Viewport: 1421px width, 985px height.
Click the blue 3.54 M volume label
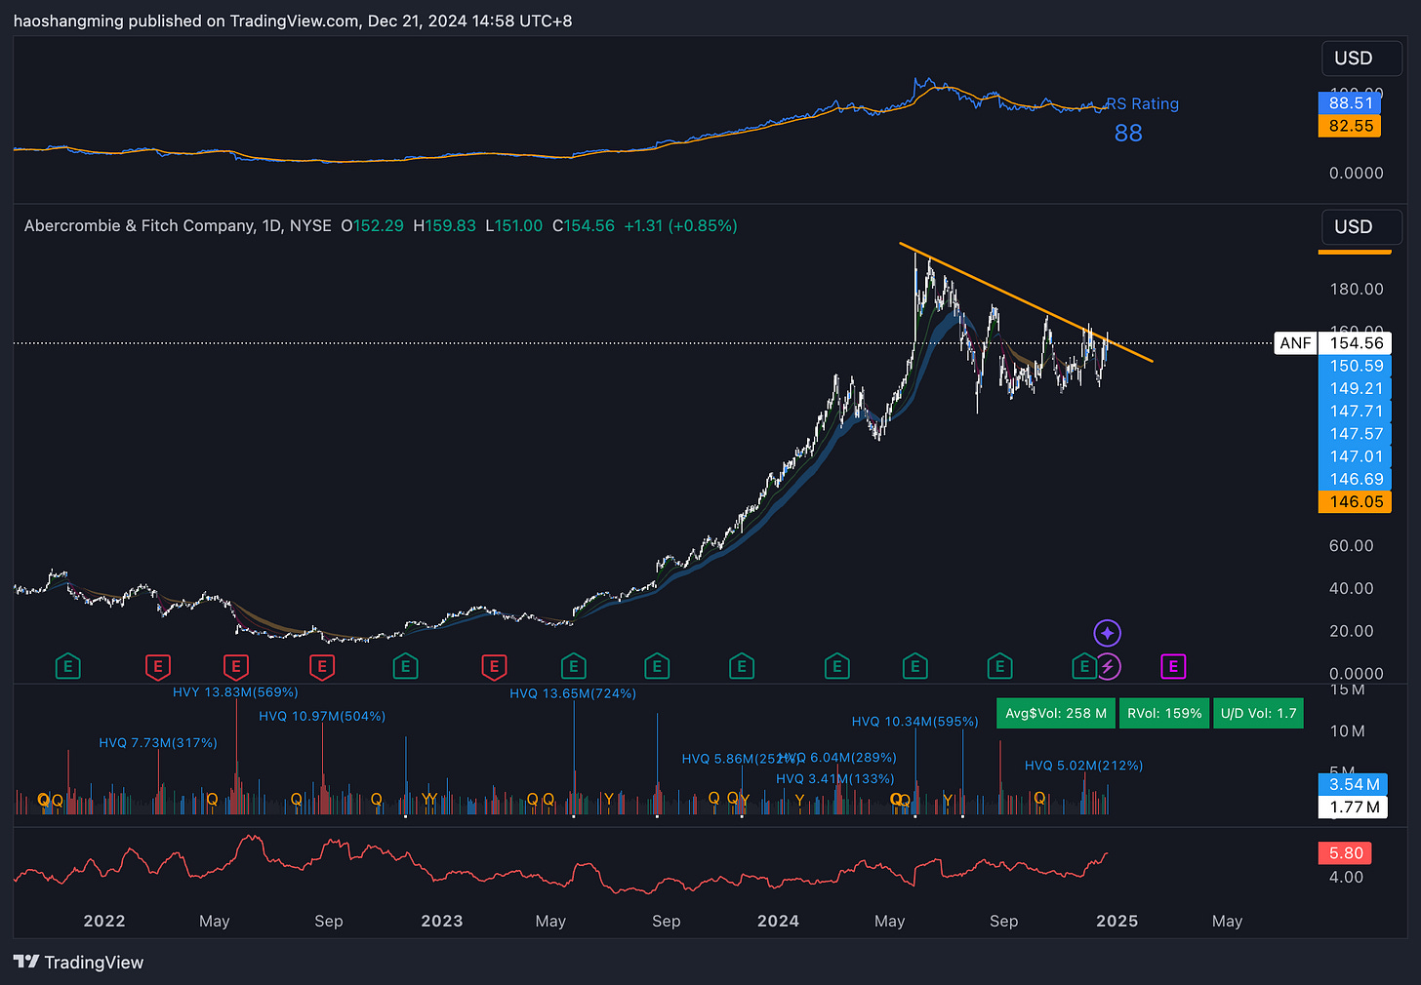1355,784
